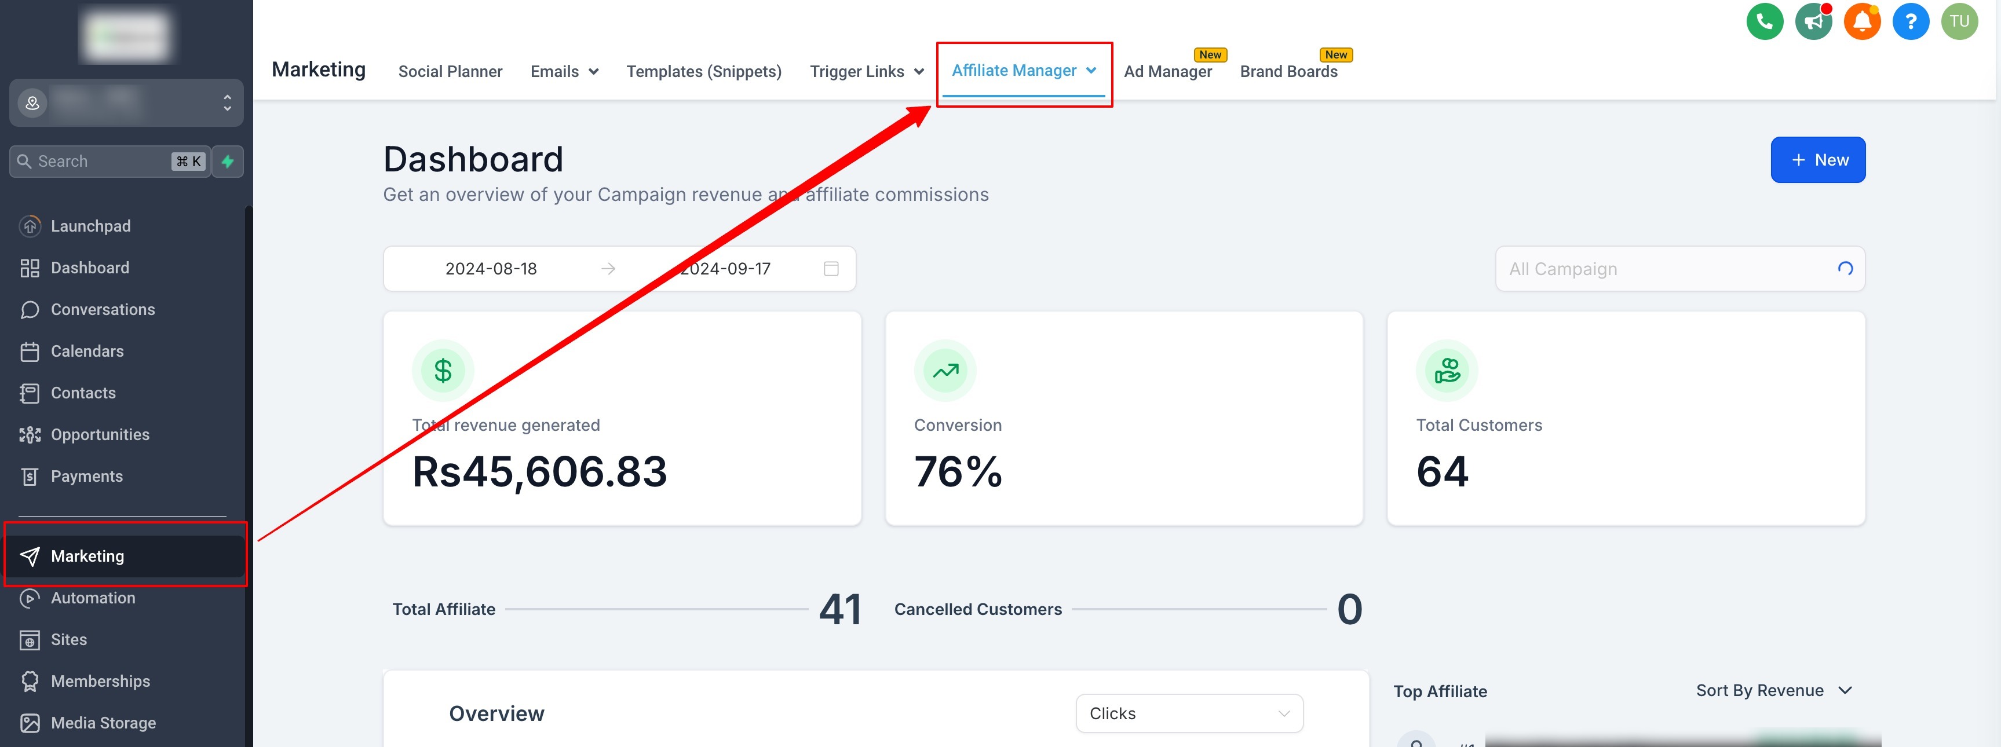Open the orange notifications bell
The image size is (2001, 747).
coord(1861,21)
